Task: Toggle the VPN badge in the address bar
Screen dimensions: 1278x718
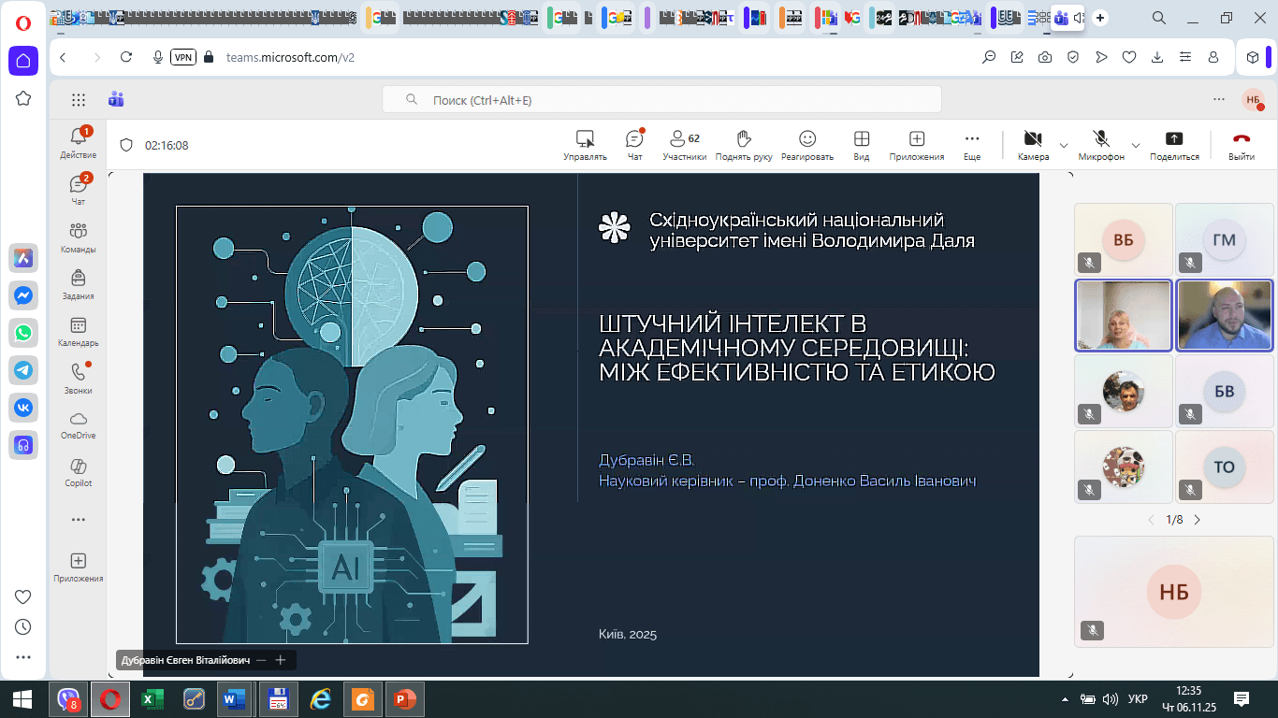Action: tap(183, 57)
